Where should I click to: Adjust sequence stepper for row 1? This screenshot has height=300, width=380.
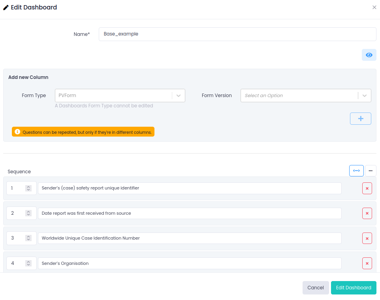click(28, 188)
